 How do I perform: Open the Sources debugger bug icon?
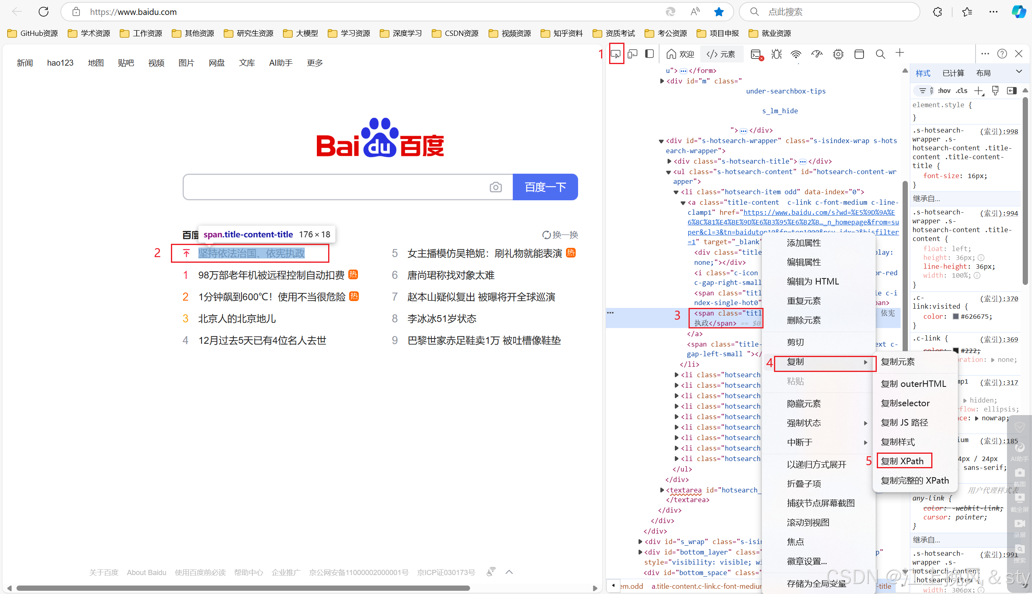click(x=776, y=54)
